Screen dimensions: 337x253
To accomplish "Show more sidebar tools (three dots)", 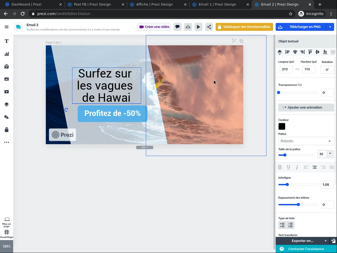I will 7,142.
